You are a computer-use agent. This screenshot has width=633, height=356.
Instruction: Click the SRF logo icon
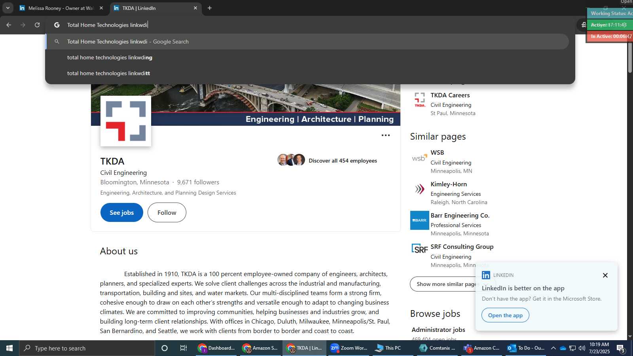coord(420,249)
